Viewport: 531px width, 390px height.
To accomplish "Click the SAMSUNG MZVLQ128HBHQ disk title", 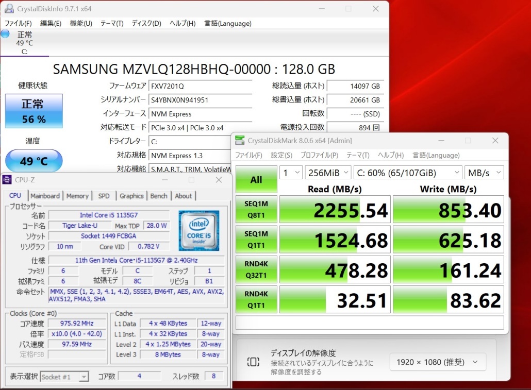I will tap(194, 69).
